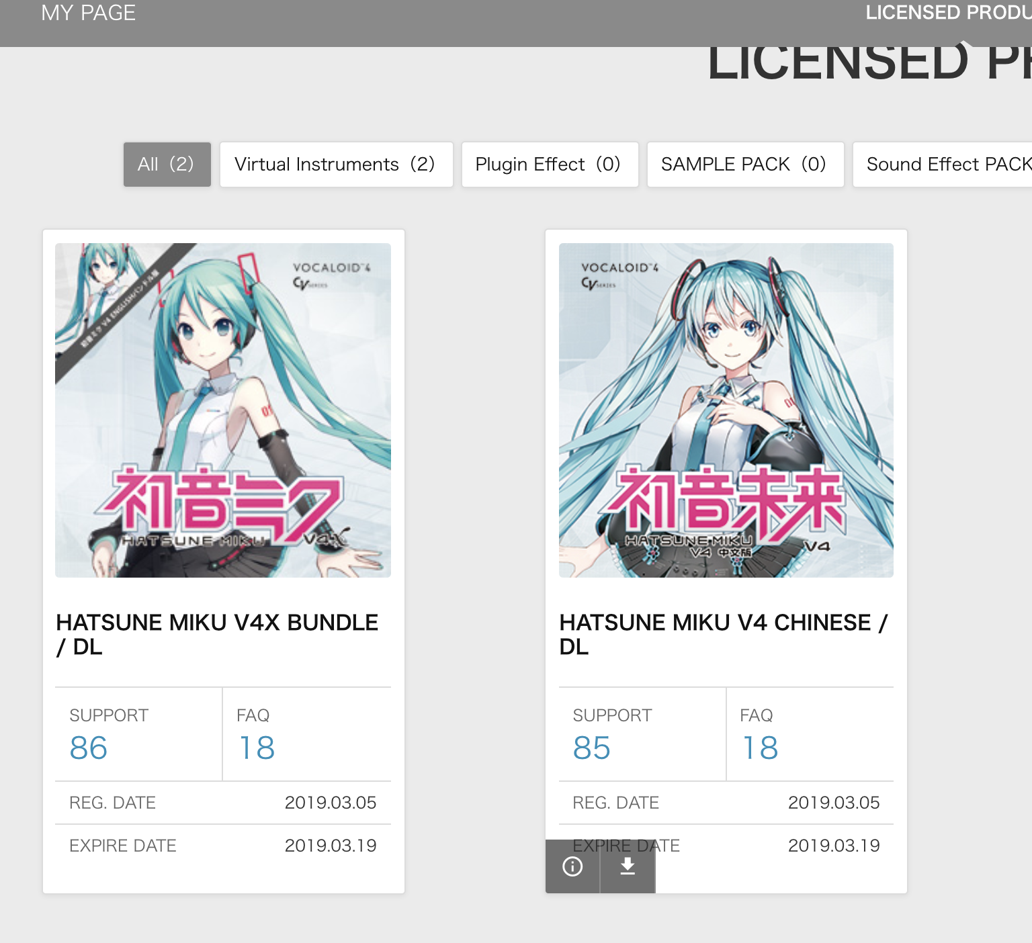Select the All (2) filter tab
This screenshot has height=943, width=1032.
(167, 164)
